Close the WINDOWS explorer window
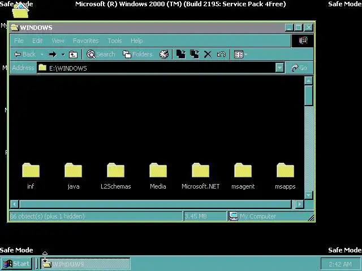This screenshot has width=362, height=271. click(x=309, y=28)
